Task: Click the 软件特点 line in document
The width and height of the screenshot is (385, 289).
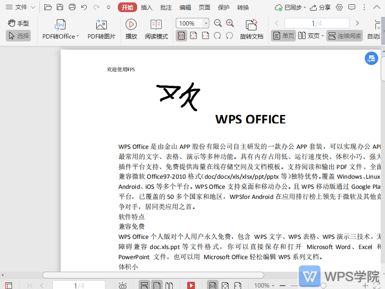Action: click(x=131, y=217)
